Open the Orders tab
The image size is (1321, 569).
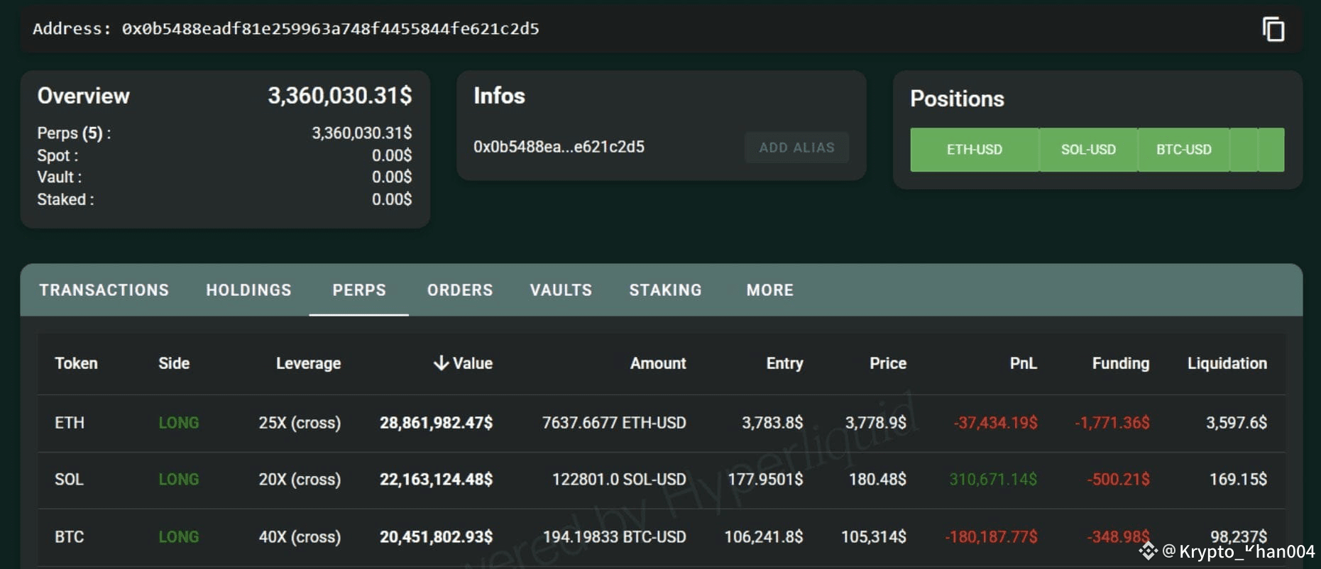460,290
